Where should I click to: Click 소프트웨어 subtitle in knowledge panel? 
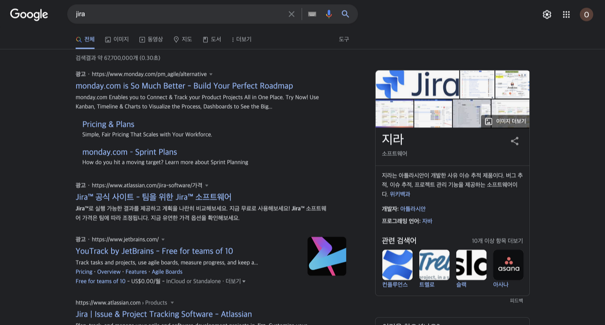pyautogui.click(x=394, y=153)
